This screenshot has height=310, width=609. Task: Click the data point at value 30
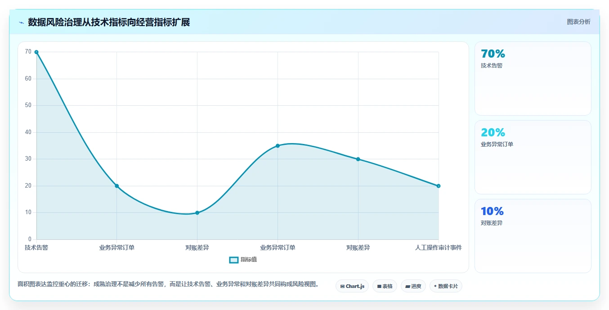tap(358, 159)
